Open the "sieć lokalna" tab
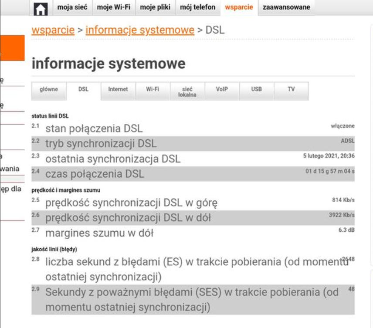Image resolution: width=373 pixels, height=328 pixels. click(187, 90)
